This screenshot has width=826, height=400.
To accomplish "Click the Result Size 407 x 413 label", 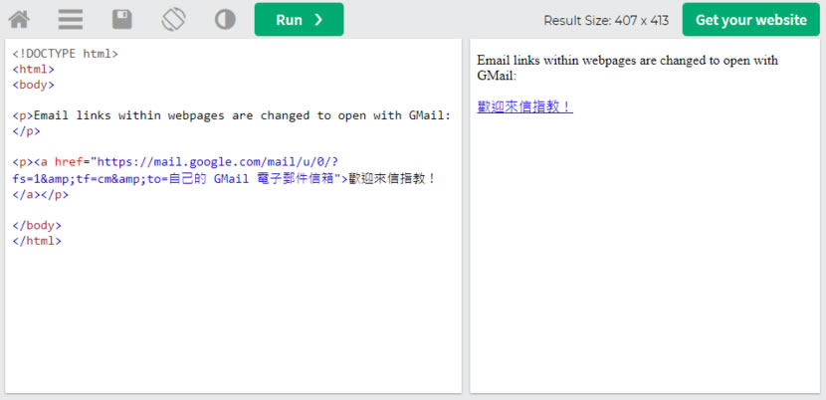I will pyautogui.click(x=605, y=20).
